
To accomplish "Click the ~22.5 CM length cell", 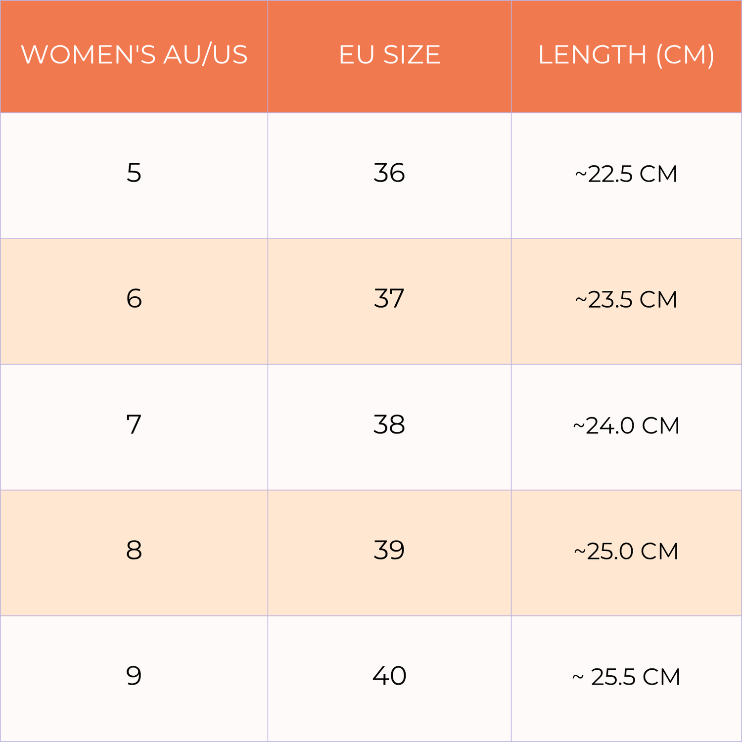I will (626, 174).
